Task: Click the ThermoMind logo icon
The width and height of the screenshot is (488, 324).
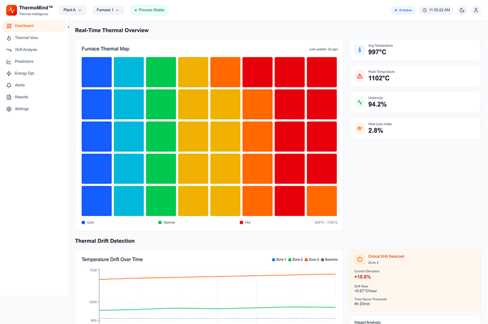Action: [x=11, y=10]
